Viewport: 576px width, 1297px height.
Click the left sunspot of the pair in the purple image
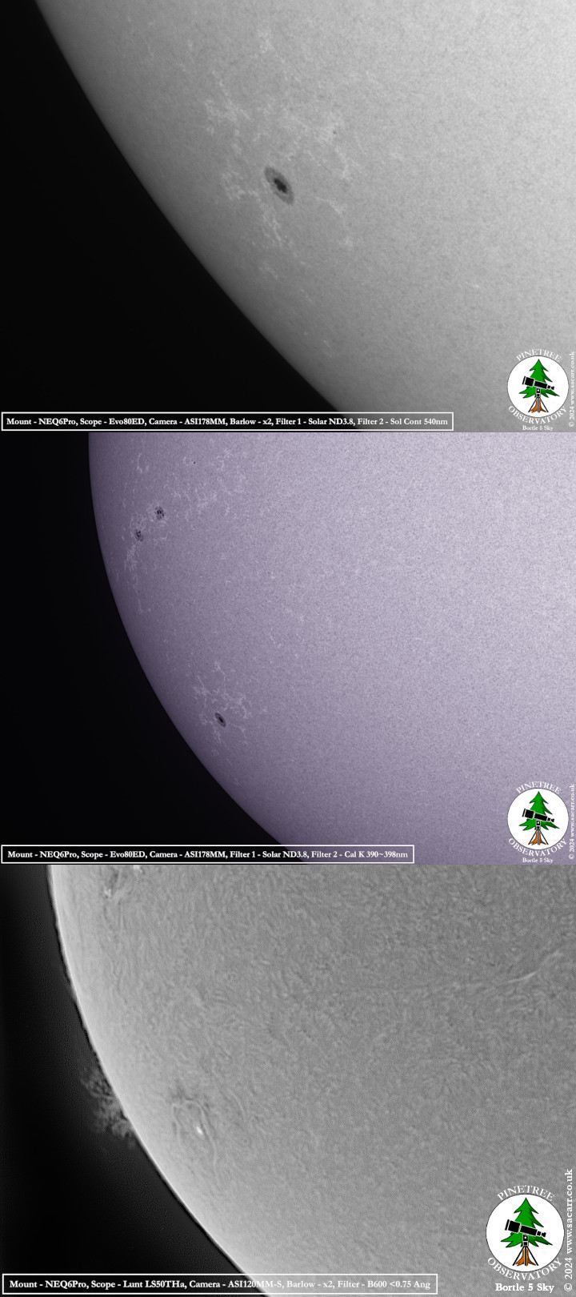click(x=139, y=535)
